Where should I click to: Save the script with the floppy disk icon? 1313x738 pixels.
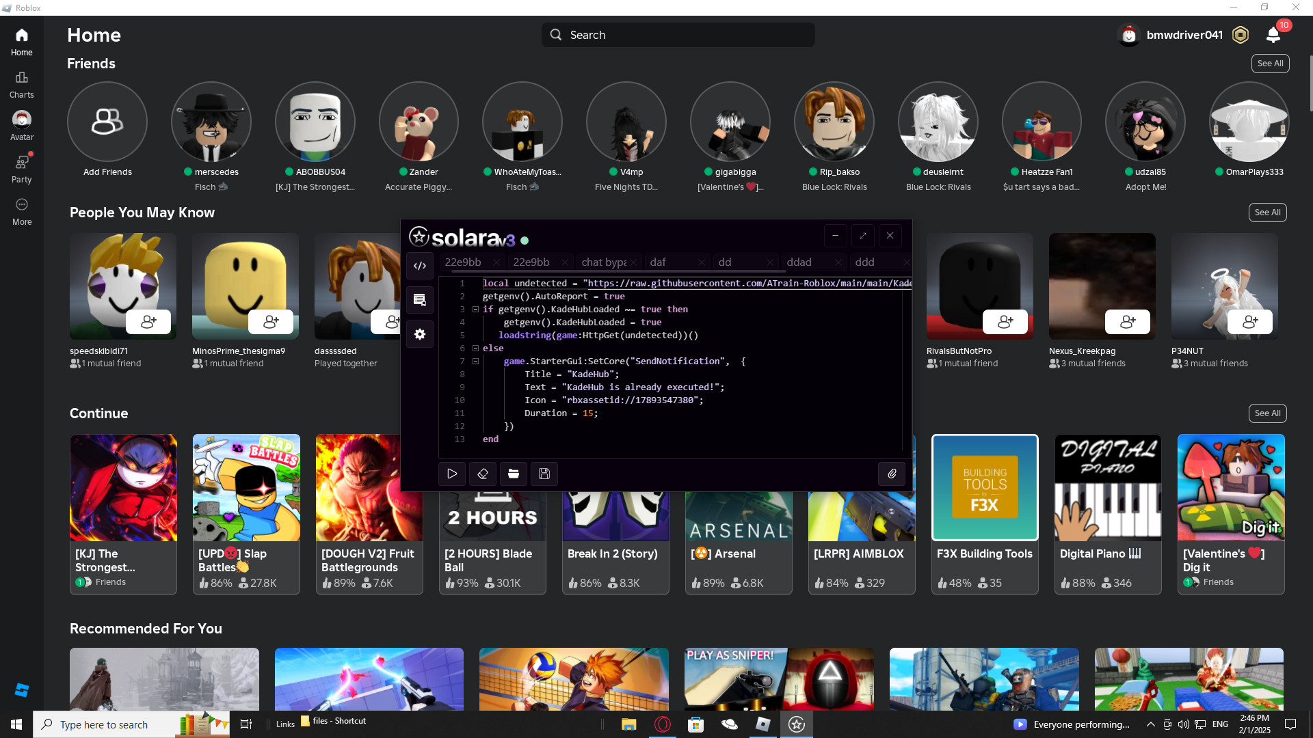tap(544, 474)
